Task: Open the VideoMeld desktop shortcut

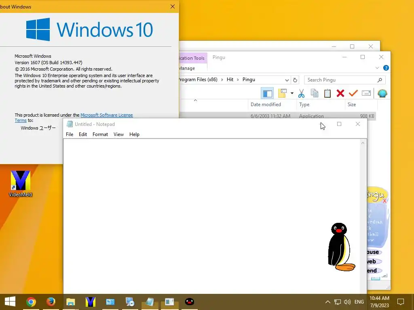Action: (21, 184)
